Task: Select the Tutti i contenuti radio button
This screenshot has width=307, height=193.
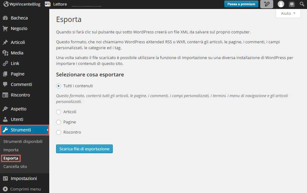Action: [x=59, y=86]
